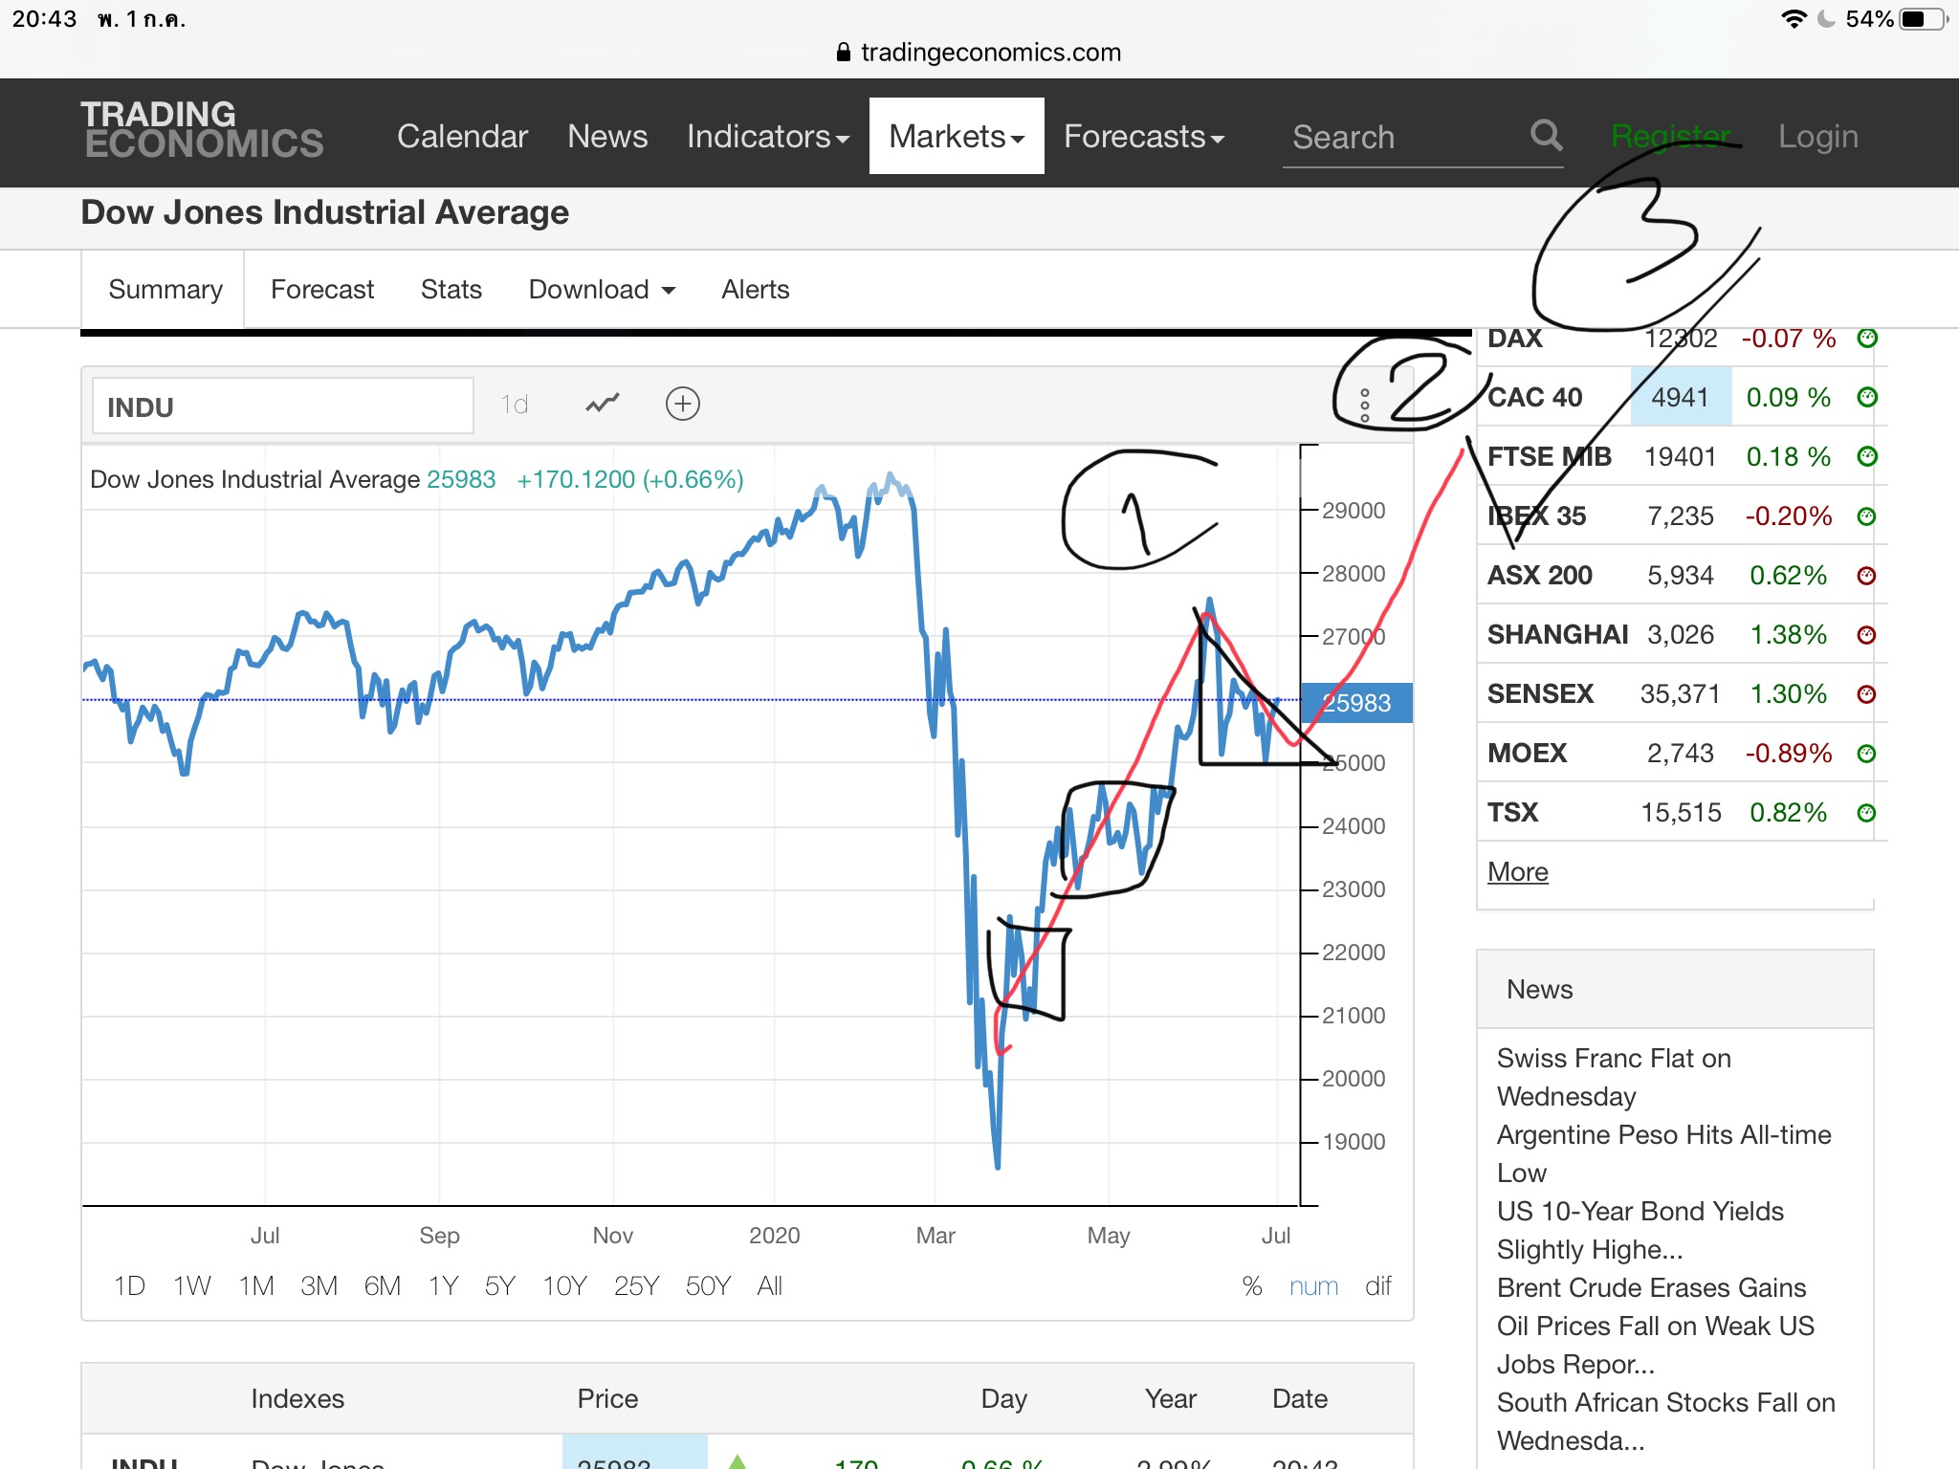Click the TSX value 15,515
Viewport: 1959px width, 1469px height.
coord(1681,812)
